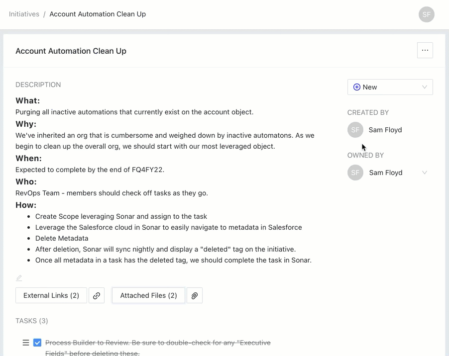The width and height of the screenshot is (449, 356).
Task: Open the New status dropdown
Action: tap(390, 87)
